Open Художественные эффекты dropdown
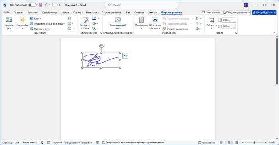279x145 pixels. tap(47, 24)
